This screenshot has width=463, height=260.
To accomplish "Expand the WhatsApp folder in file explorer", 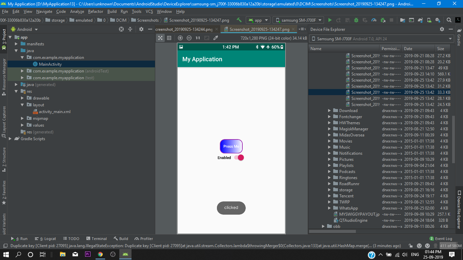I will point(329,208).
